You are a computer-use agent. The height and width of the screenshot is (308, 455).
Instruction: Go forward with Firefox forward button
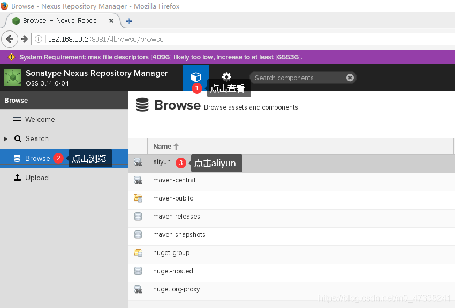tap(25, 39)
